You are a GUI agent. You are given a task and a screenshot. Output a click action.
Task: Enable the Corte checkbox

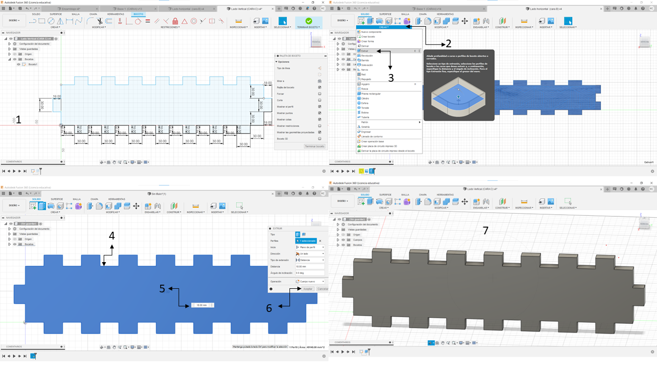[x=320, y=100]
